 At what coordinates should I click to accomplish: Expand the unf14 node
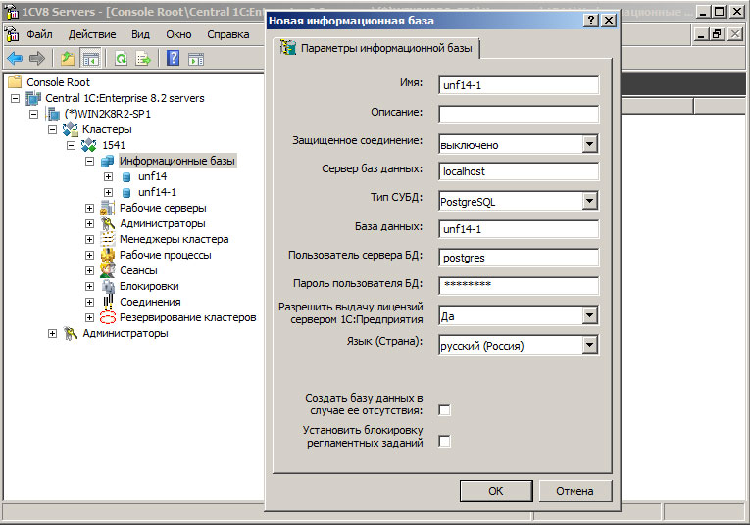tap(108, 176)
